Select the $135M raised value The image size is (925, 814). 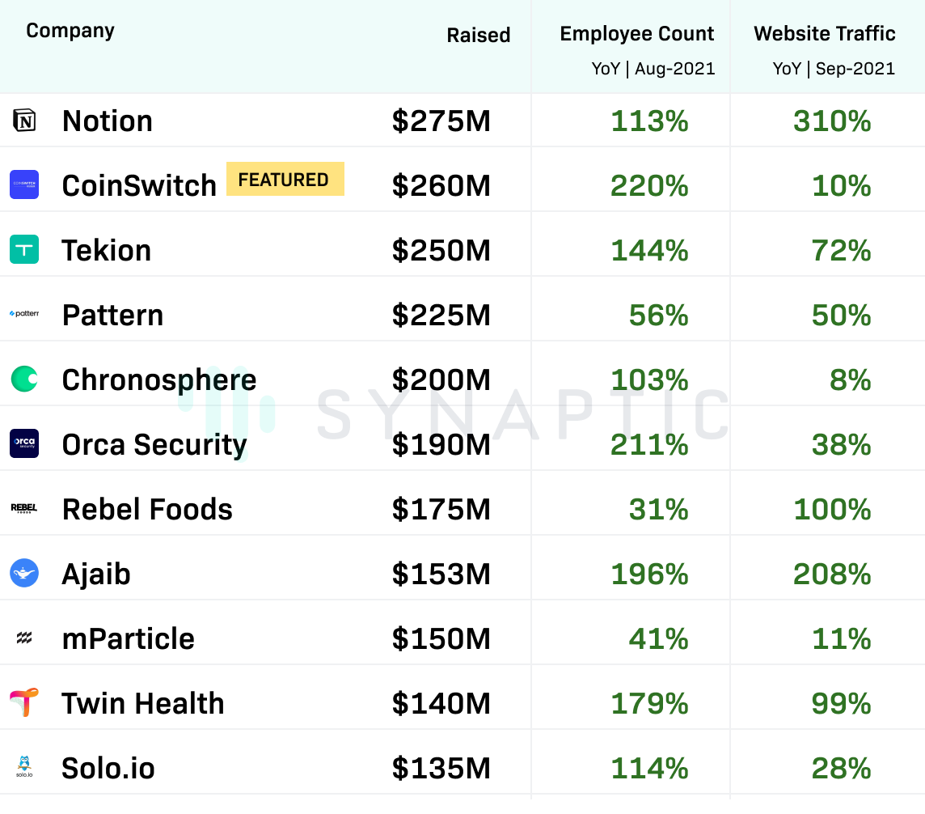pos(441,769)
